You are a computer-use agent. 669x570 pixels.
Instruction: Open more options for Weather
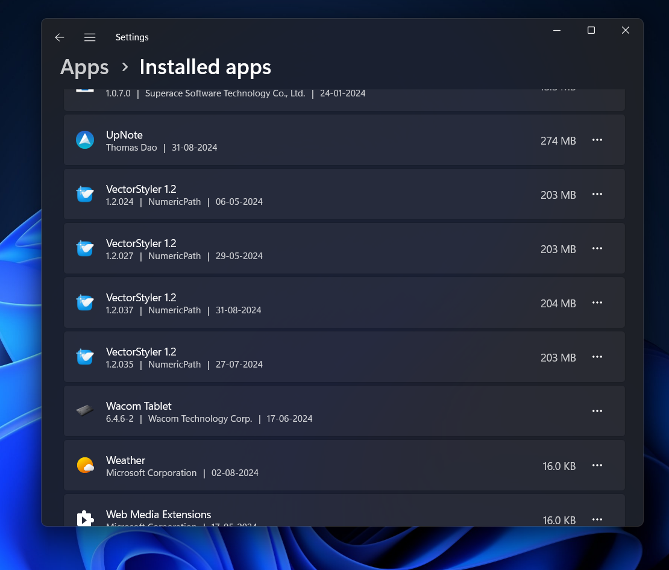(597, 466)
